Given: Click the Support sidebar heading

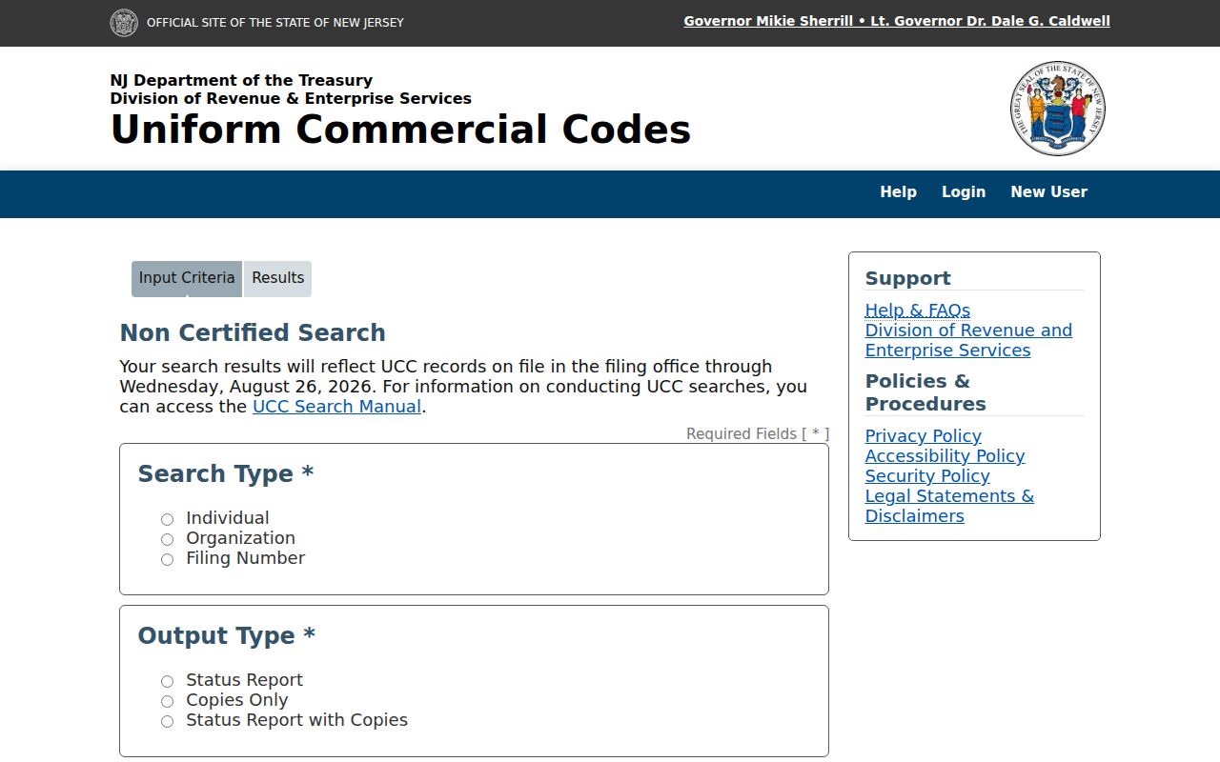Looking at the screenshot, I should click(x=908, y=279).
